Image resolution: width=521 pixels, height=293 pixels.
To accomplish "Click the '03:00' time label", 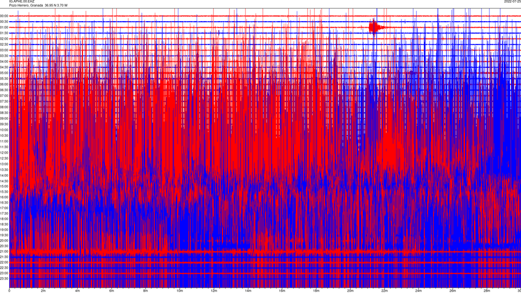I will [4, 50].
